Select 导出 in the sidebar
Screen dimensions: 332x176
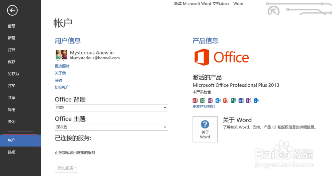(x=12, y=110)
